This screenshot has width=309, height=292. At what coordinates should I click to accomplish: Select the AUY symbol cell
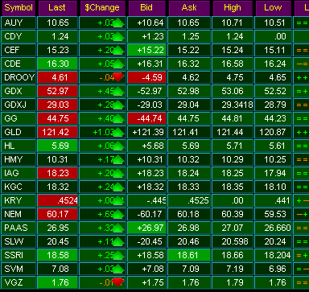click(19, 23)
